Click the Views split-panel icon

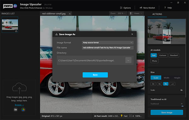pos(131,13)
